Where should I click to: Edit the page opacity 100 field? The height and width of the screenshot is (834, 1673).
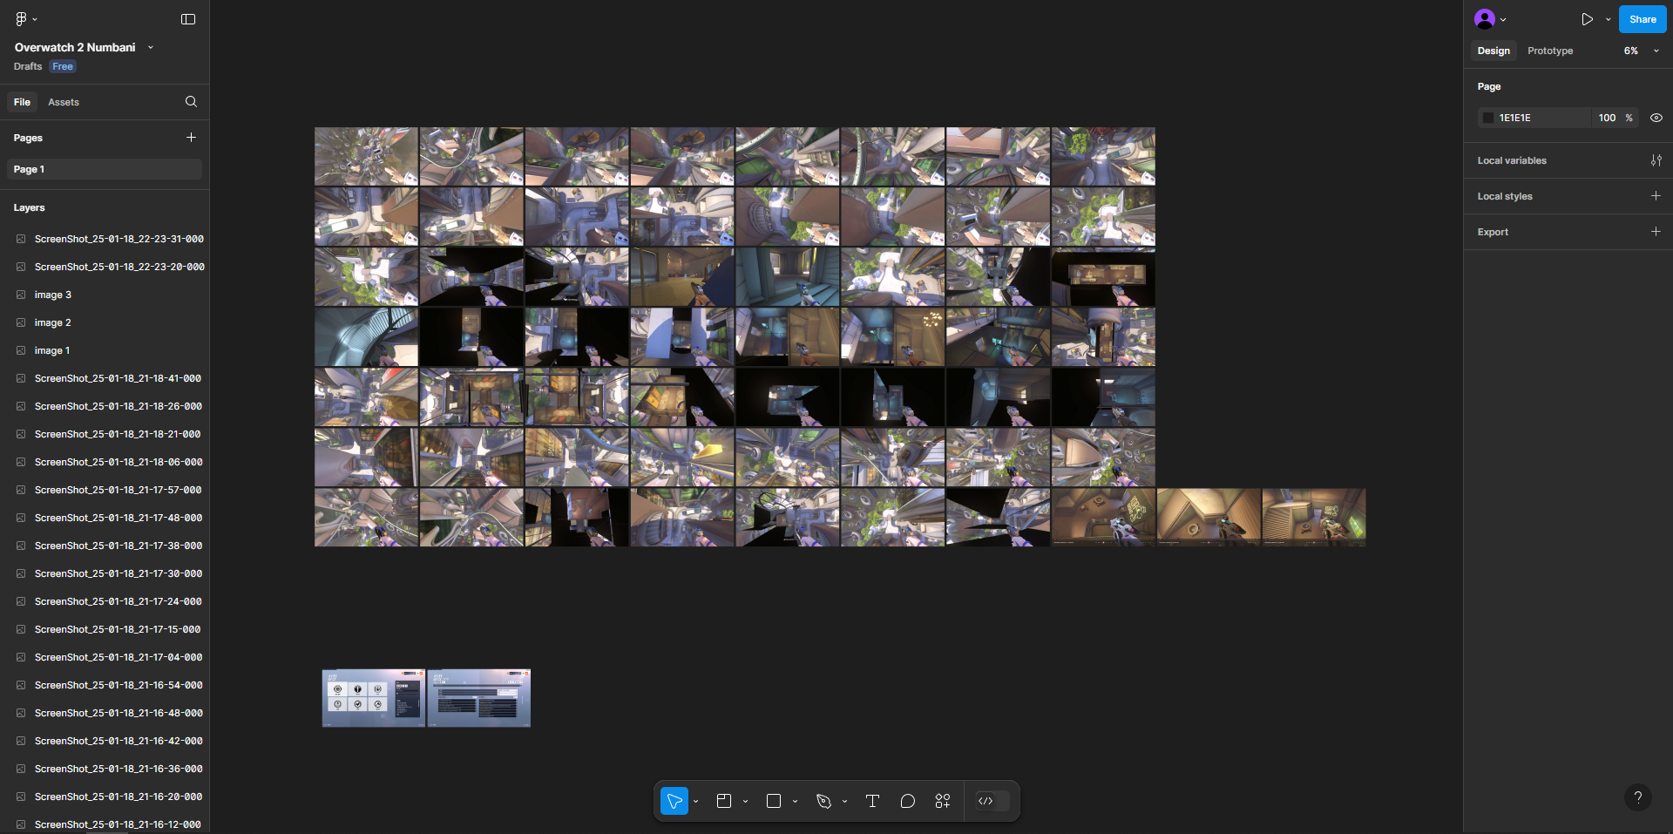pyautogui.click(x=1607, y=118)
